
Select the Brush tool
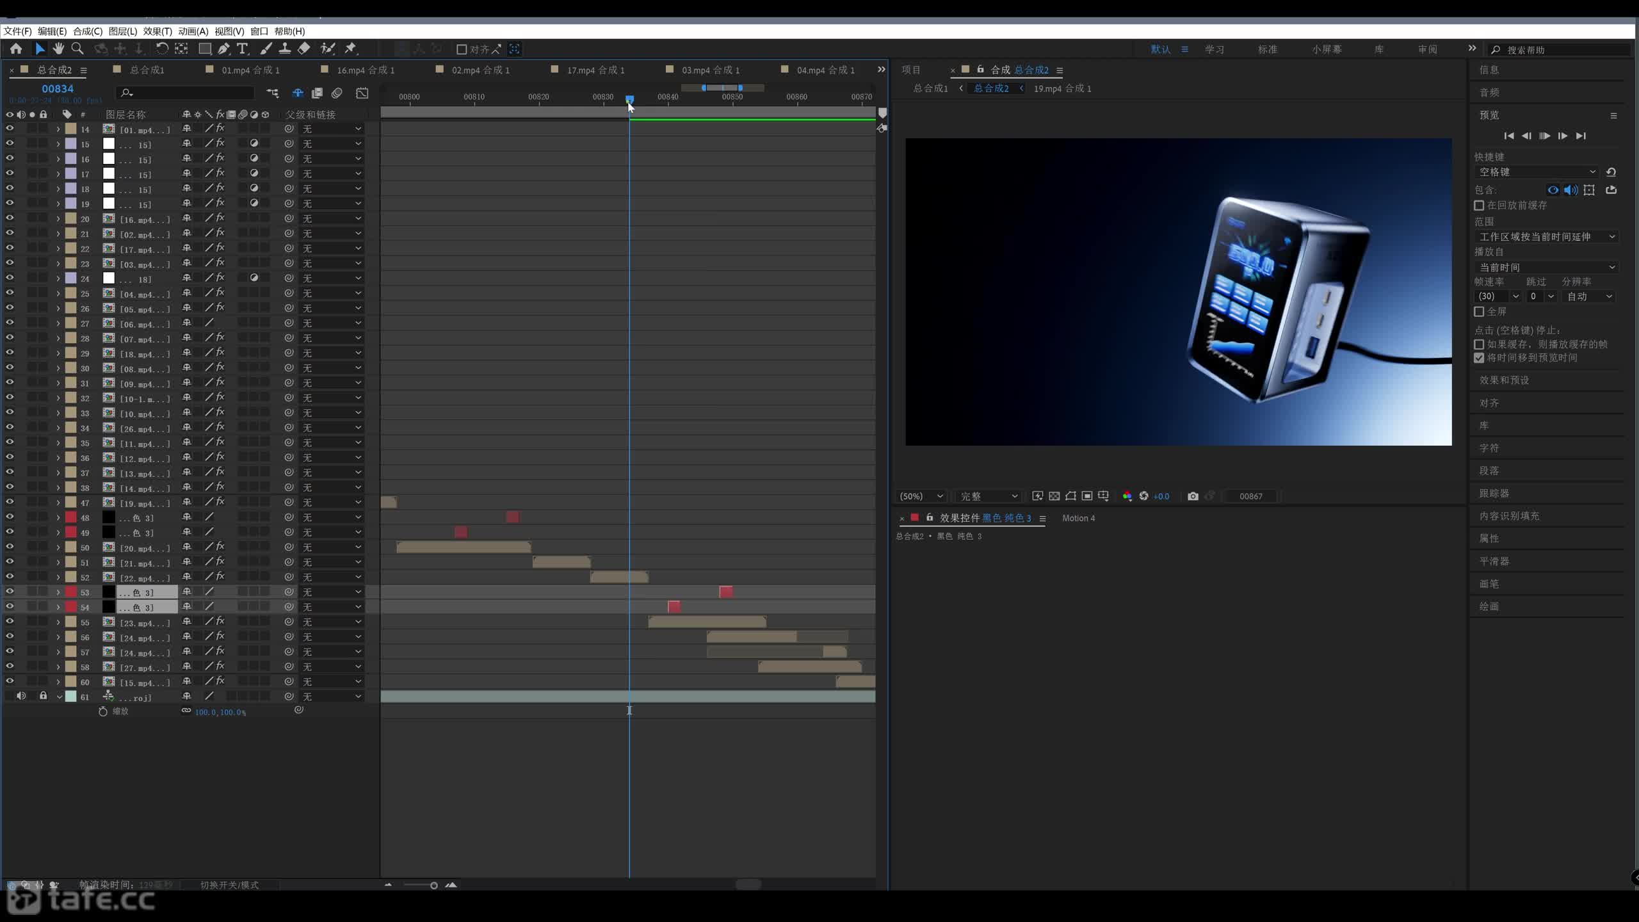(266, 49)
